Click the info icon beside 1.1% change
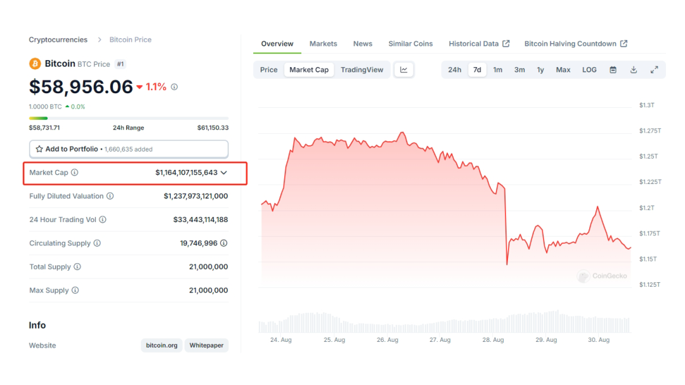685x385 pixels. (x=174, y=87)
